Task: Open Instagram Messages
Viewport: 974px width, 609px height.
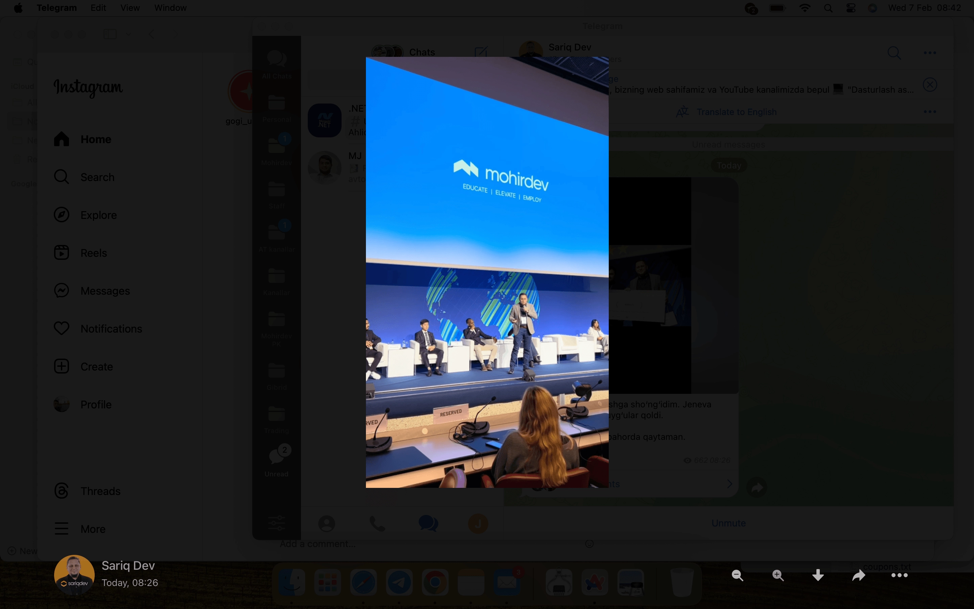Action: (92, 291)
